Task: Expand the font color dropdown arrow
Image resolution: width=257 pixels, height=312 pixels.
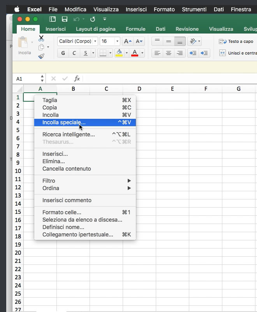Action: 142,53
